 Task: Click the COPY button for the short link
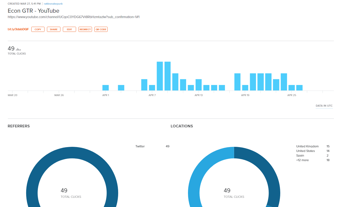click(38, 29)
